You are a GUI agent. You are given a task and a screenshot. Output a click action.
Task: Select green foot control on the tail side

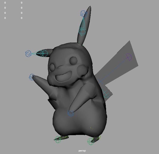(91, 141)
